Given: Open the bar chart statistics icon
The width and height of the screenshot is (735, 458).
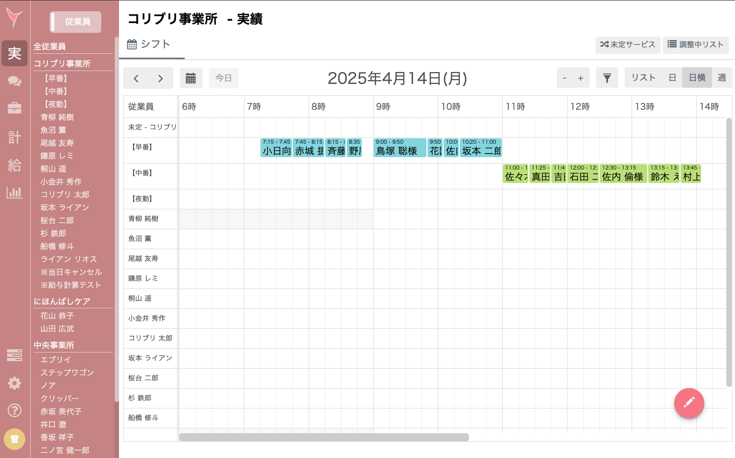Looking at the screenshot, I should (x=14, y=193).
